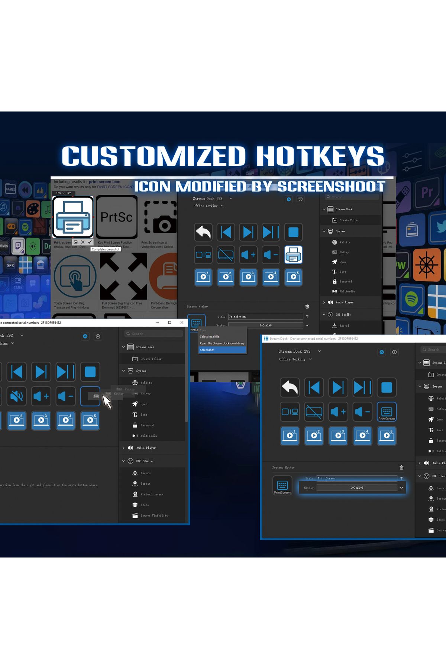Viewport: 446px width, 669px height.
Task: Select the Password lock action in the printer-icon window
Action: [342, 281]
